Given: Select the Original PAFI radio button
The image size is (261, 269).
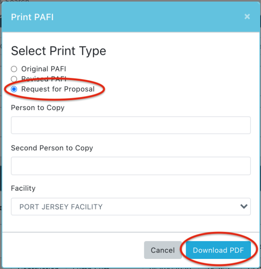Looking at the screenshot, I should [x=14, y=69].
